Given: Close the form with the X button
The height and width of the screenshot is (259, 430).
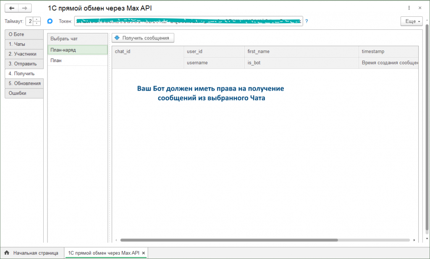Looking at the screenshot, I should coord(420,8).
